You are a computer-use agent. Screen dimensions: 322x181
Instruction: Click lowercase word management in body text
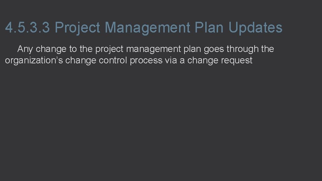tap(153, 50)
